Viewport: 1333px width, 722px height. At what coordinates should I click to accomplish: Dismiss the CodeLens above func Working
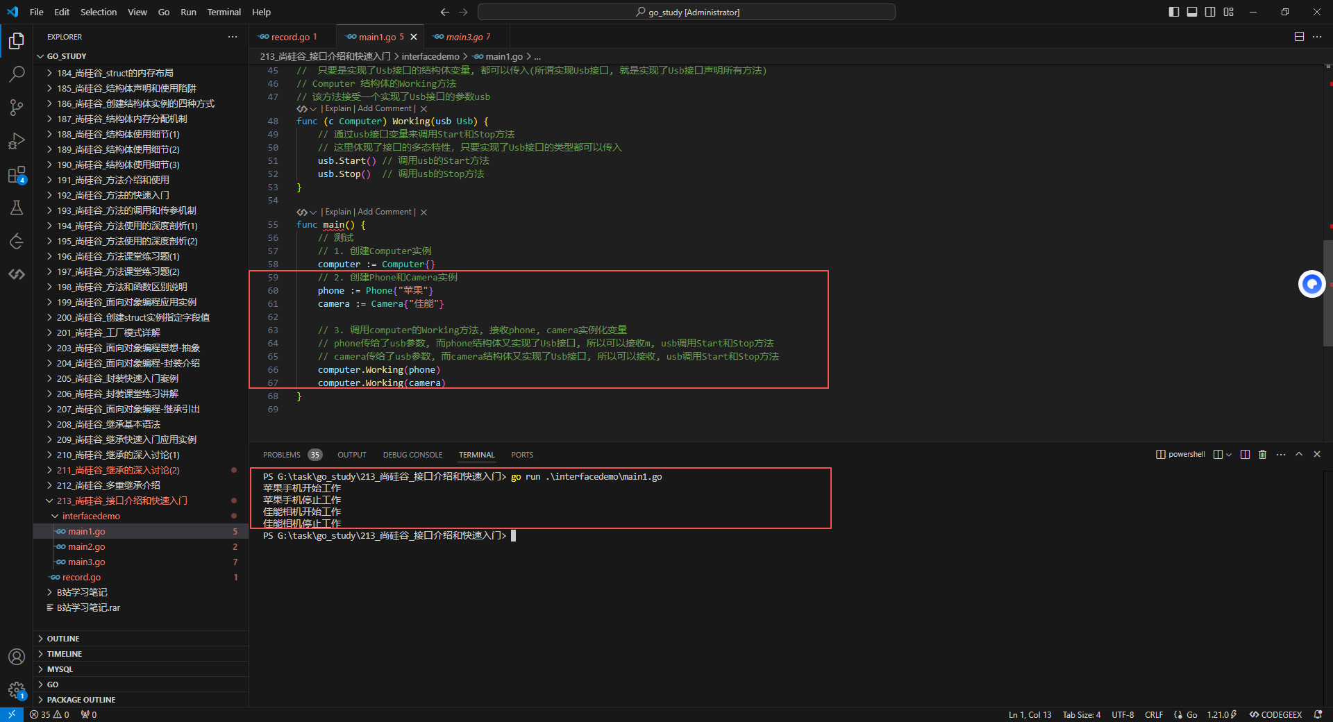click(x=424, y=109)
